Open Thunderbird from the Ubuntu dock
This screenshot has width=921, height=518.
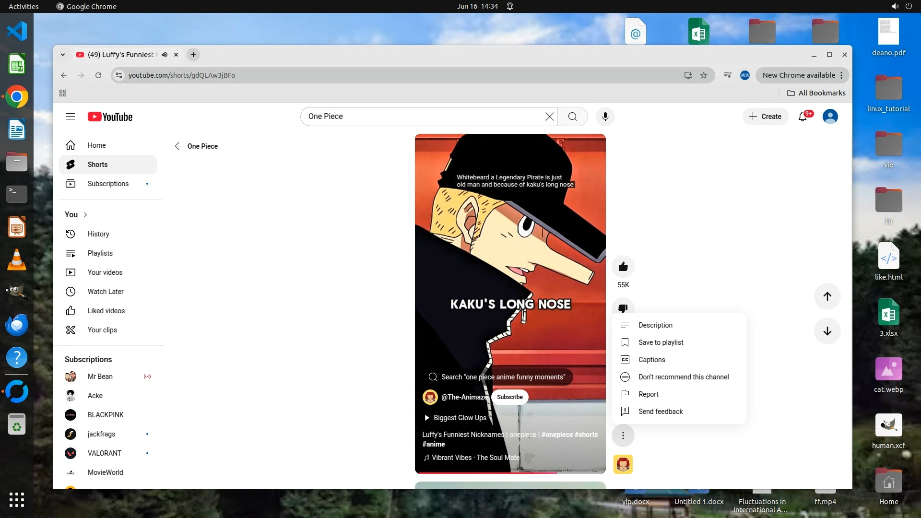point(17,325)
